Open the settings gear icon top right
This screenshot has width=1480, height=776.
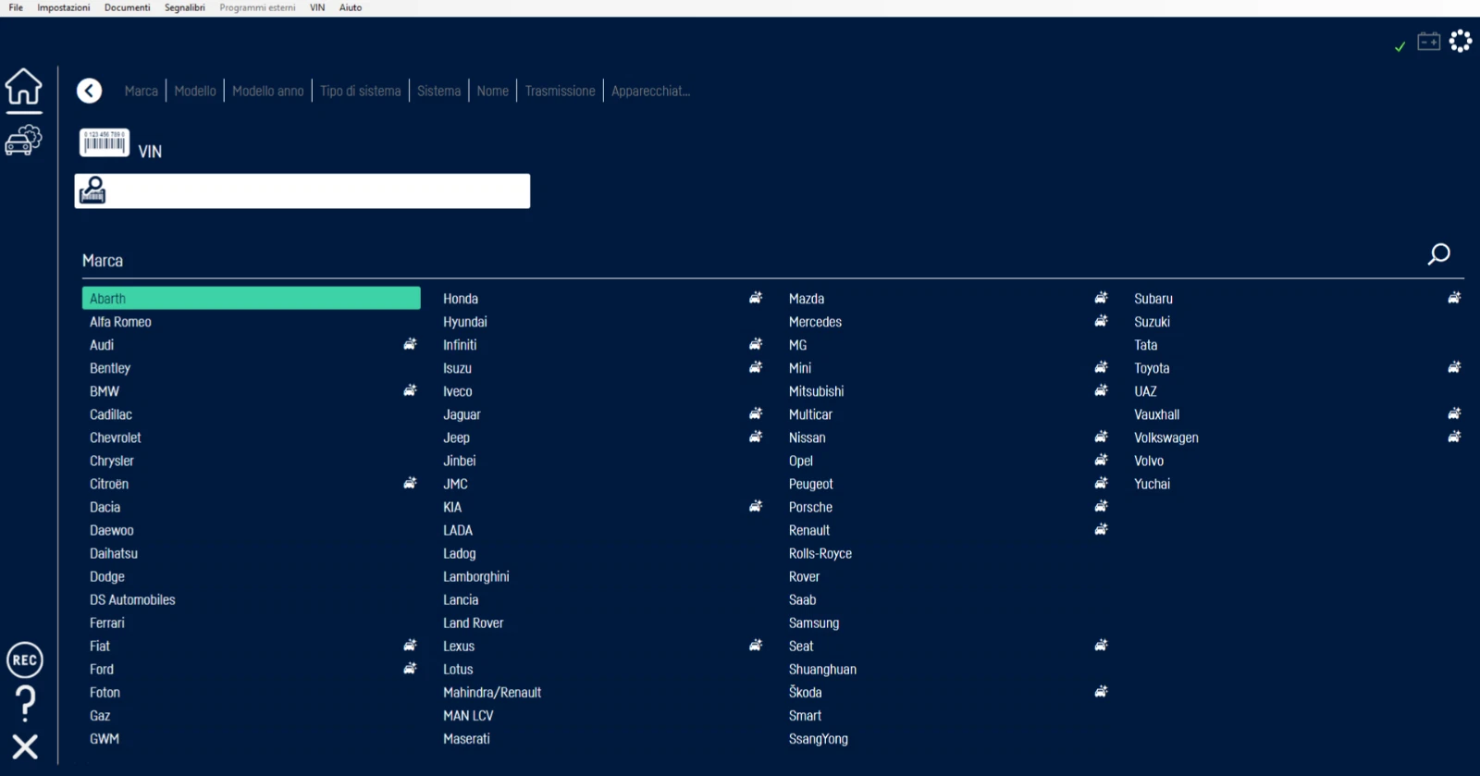pyautogui.click(x=1461, y=42)
